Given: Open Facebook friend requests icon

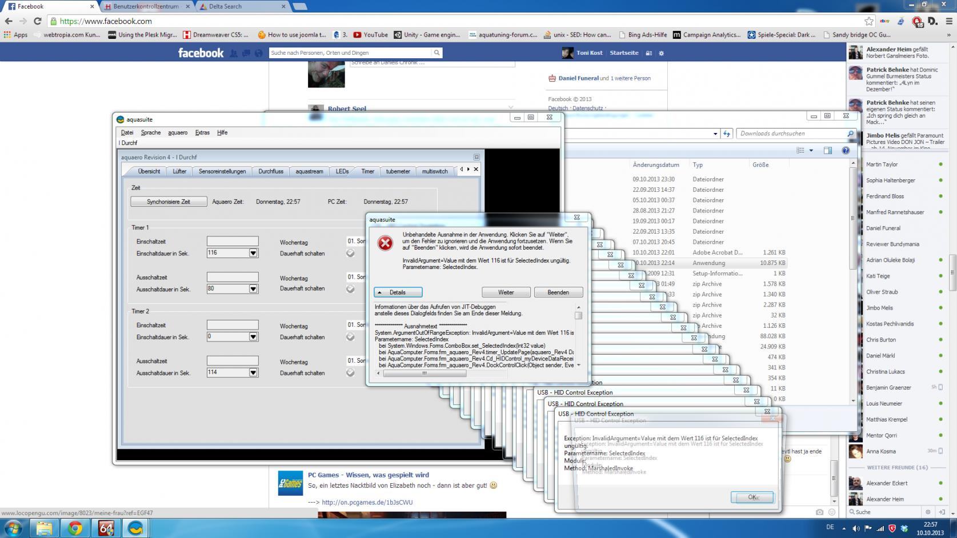Looking at the screenshot, I should (234, 53).
